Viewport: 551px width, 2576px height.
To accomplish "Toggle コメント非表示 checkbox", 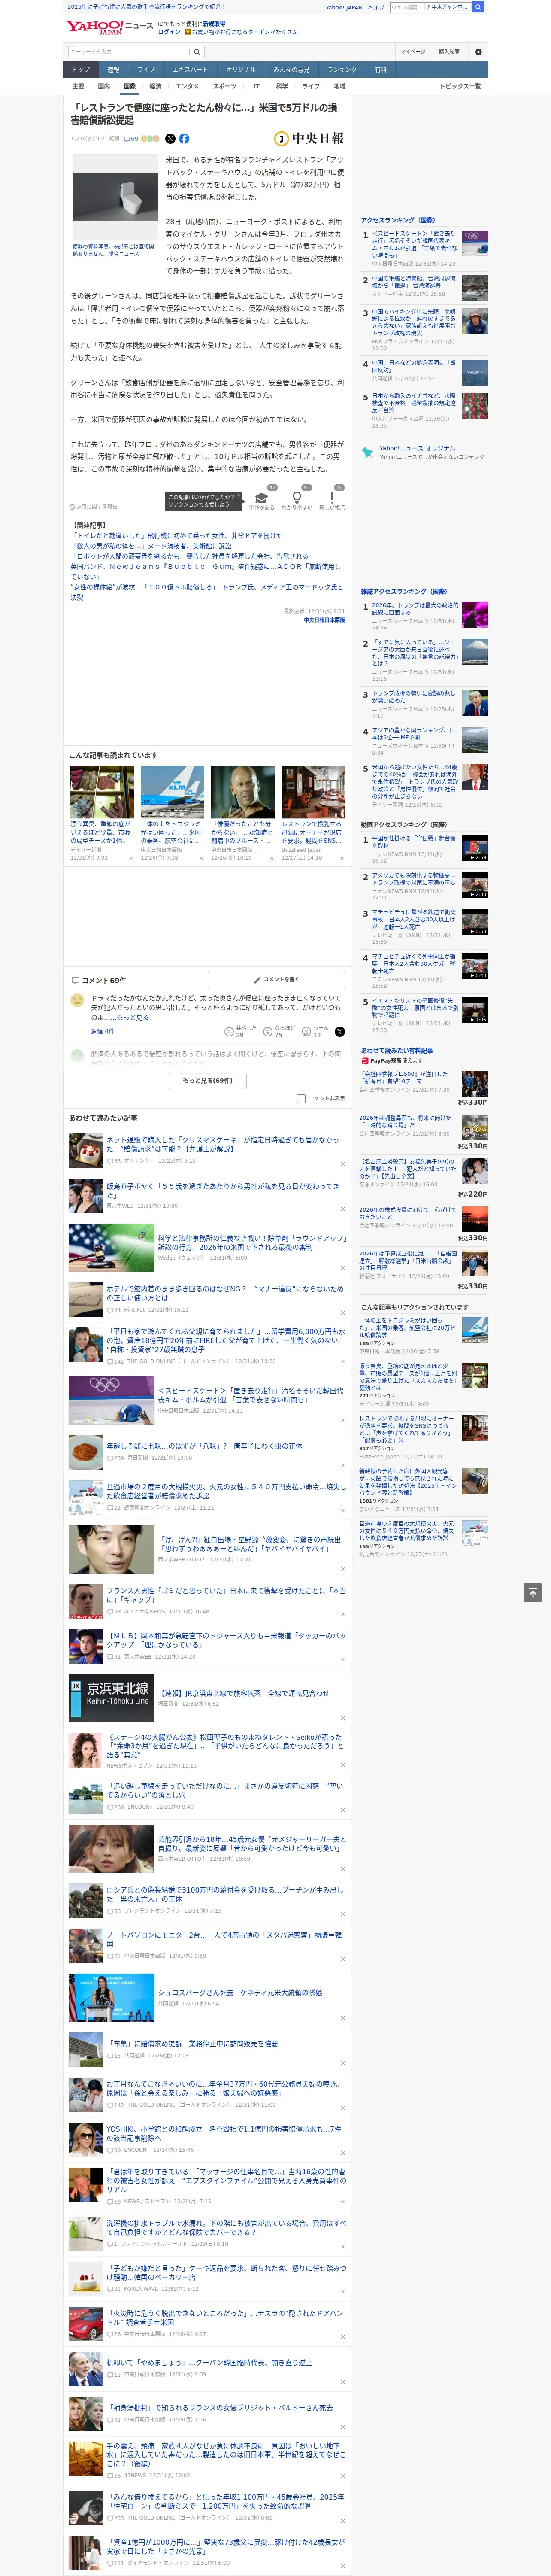I will (301, 1098).
